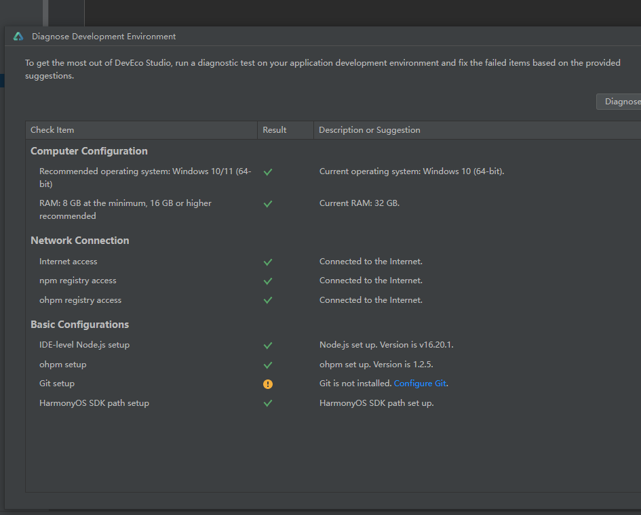Click the npm registry access checkmark icon
Viewport: 641px width, 515px height.
point(268,281)
